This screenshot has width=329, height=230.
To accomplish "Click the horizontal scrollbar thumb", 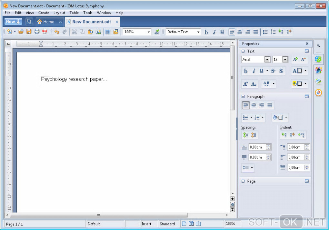I will pyautogui.click(x=99, y=215).
